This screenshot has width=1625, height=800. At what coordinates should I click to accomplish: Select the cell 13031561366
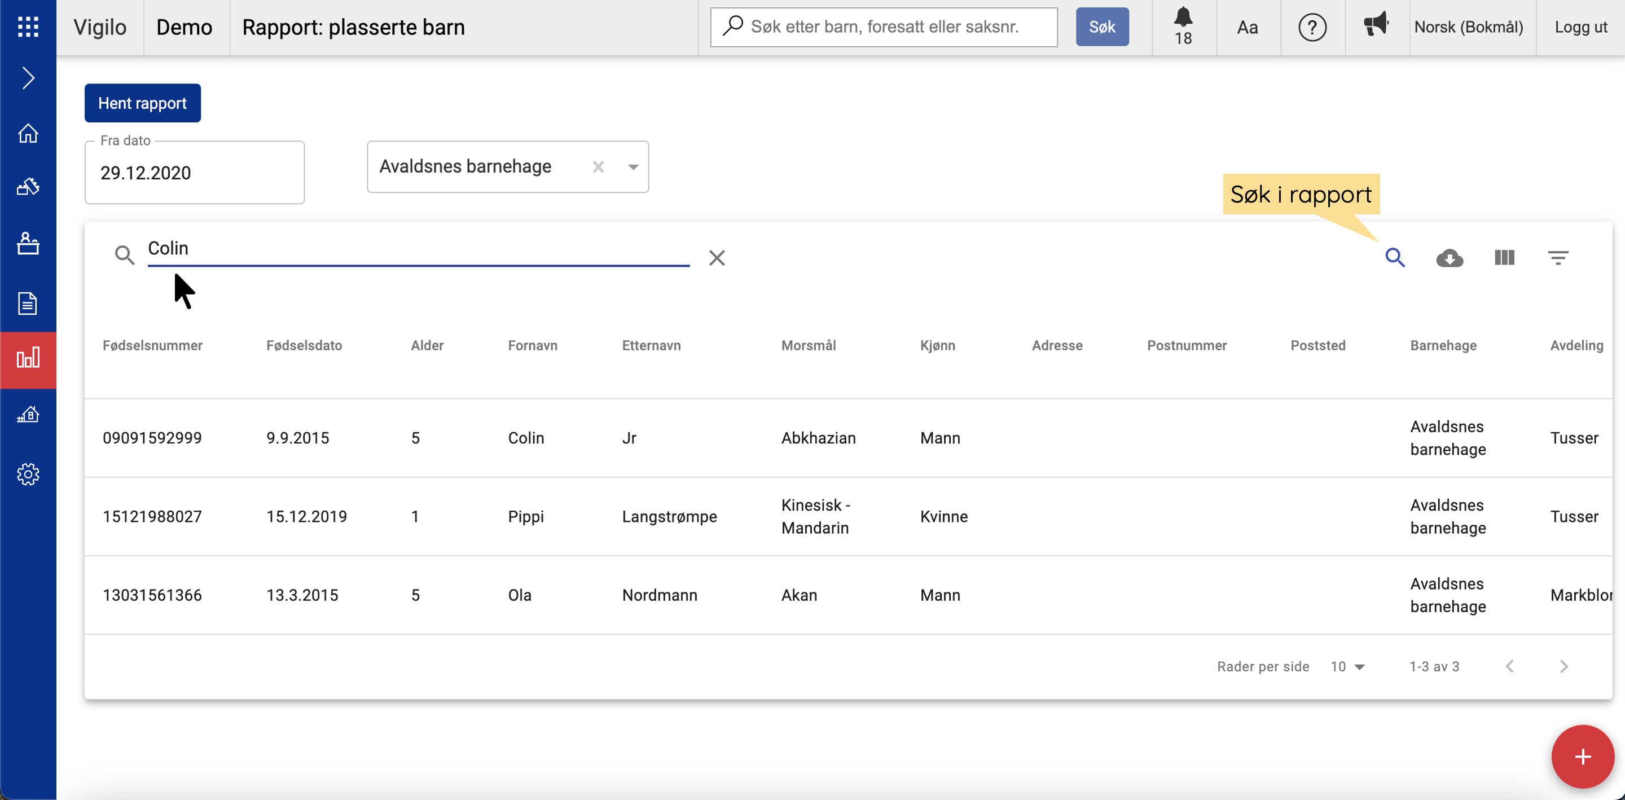point(152,595)
